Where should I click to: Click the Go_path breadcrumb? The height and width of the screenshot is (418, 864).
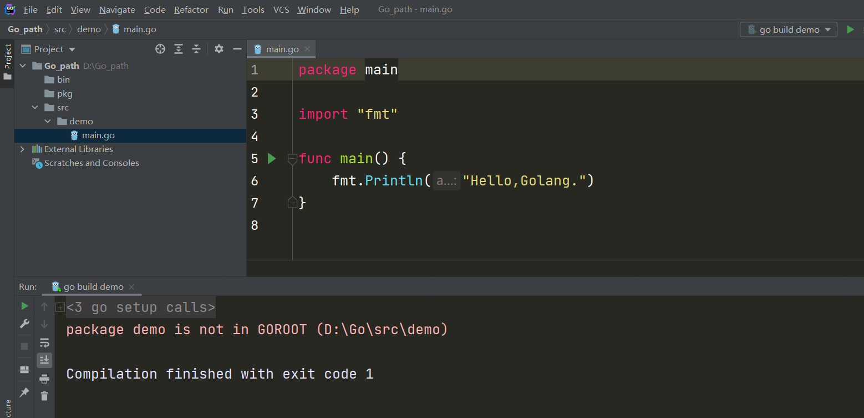pos(25,29)
